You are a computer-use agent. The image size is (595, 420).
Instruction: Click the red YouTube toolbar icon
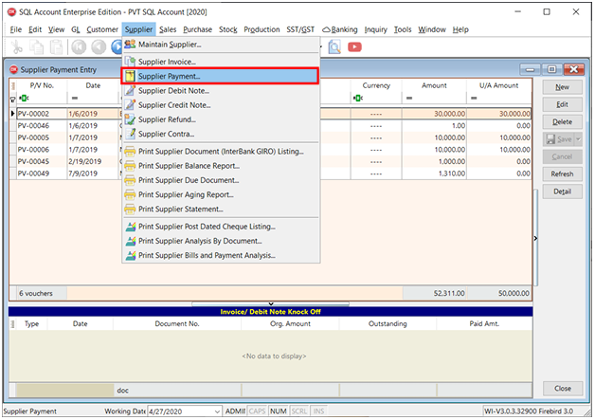(x=354, y=46)
